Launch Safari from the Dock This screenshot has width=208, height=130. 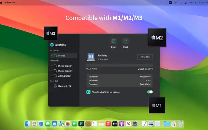point(41,124)
